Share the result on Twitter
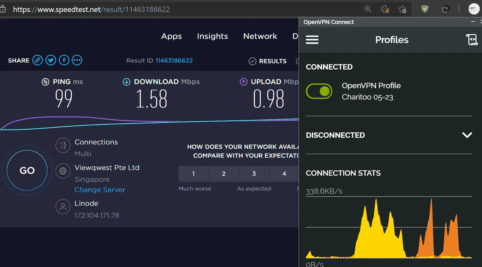This screenshot has width=482, height=267. [x=51, y=60]
